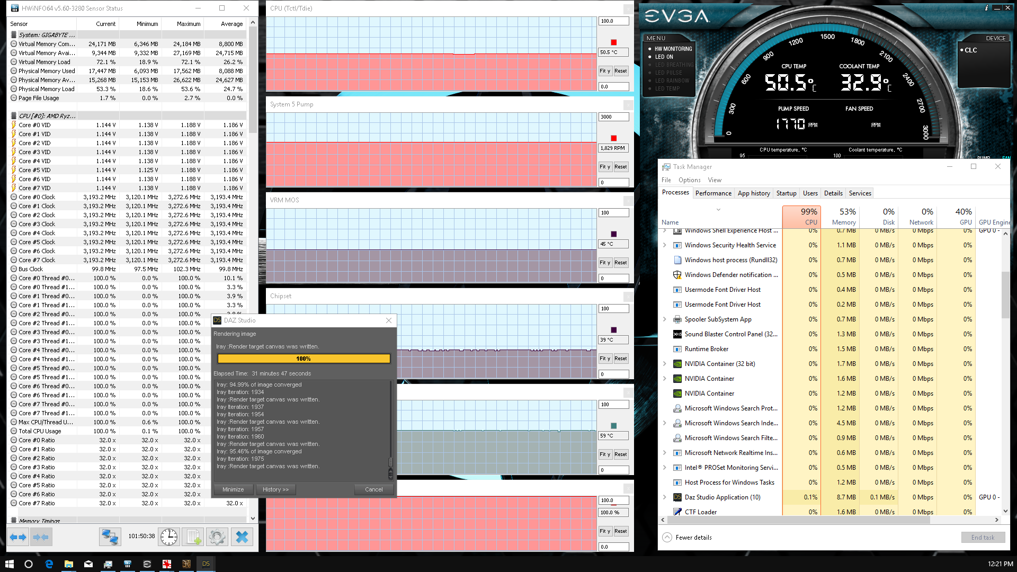Select HW MONITORING in EVGA menu
The image size is (1017, 572).
click(673, 49)
